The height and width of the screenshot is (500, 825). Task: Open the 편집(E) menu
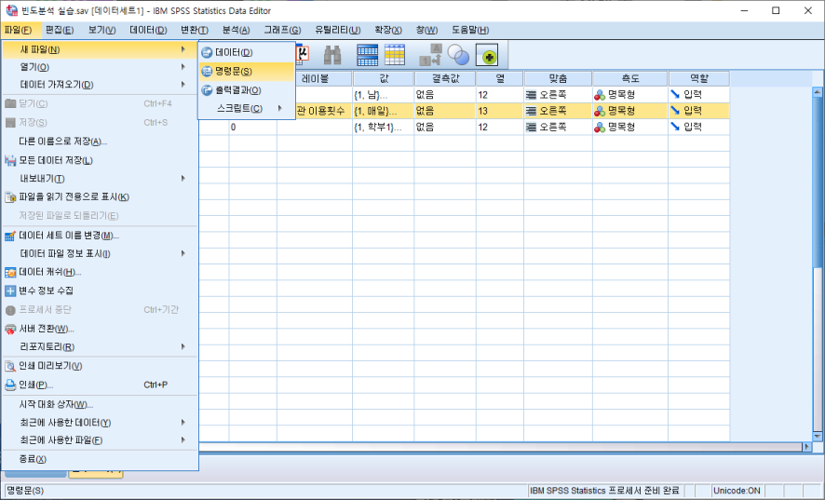tap(60, 30)
